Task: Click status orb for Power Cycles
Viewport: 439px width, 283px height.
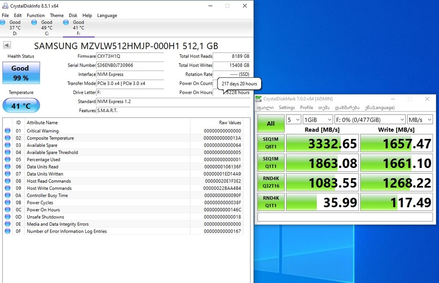Action: click(8, 203)
